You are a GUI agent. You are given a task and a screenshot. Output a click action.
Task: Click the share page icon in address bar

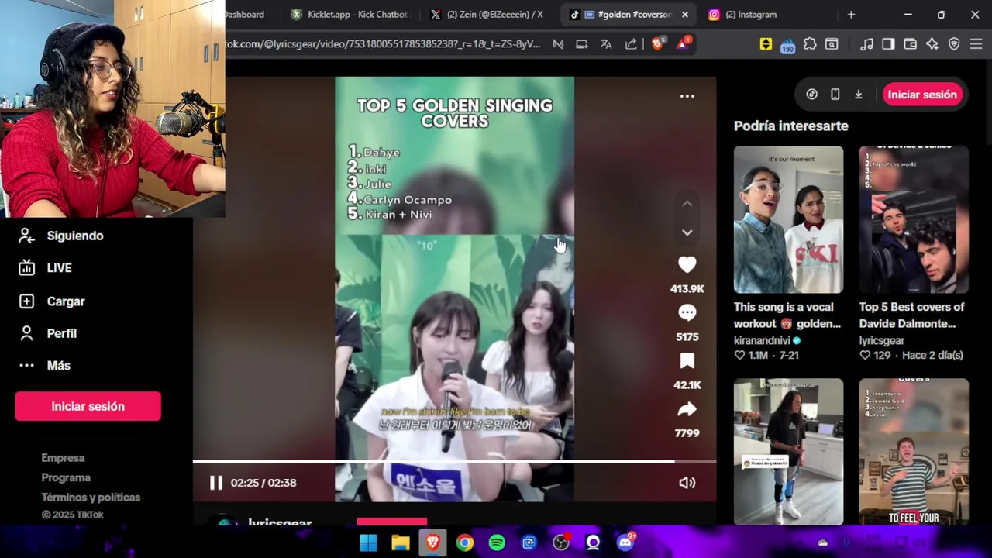(x=631, y=44)
